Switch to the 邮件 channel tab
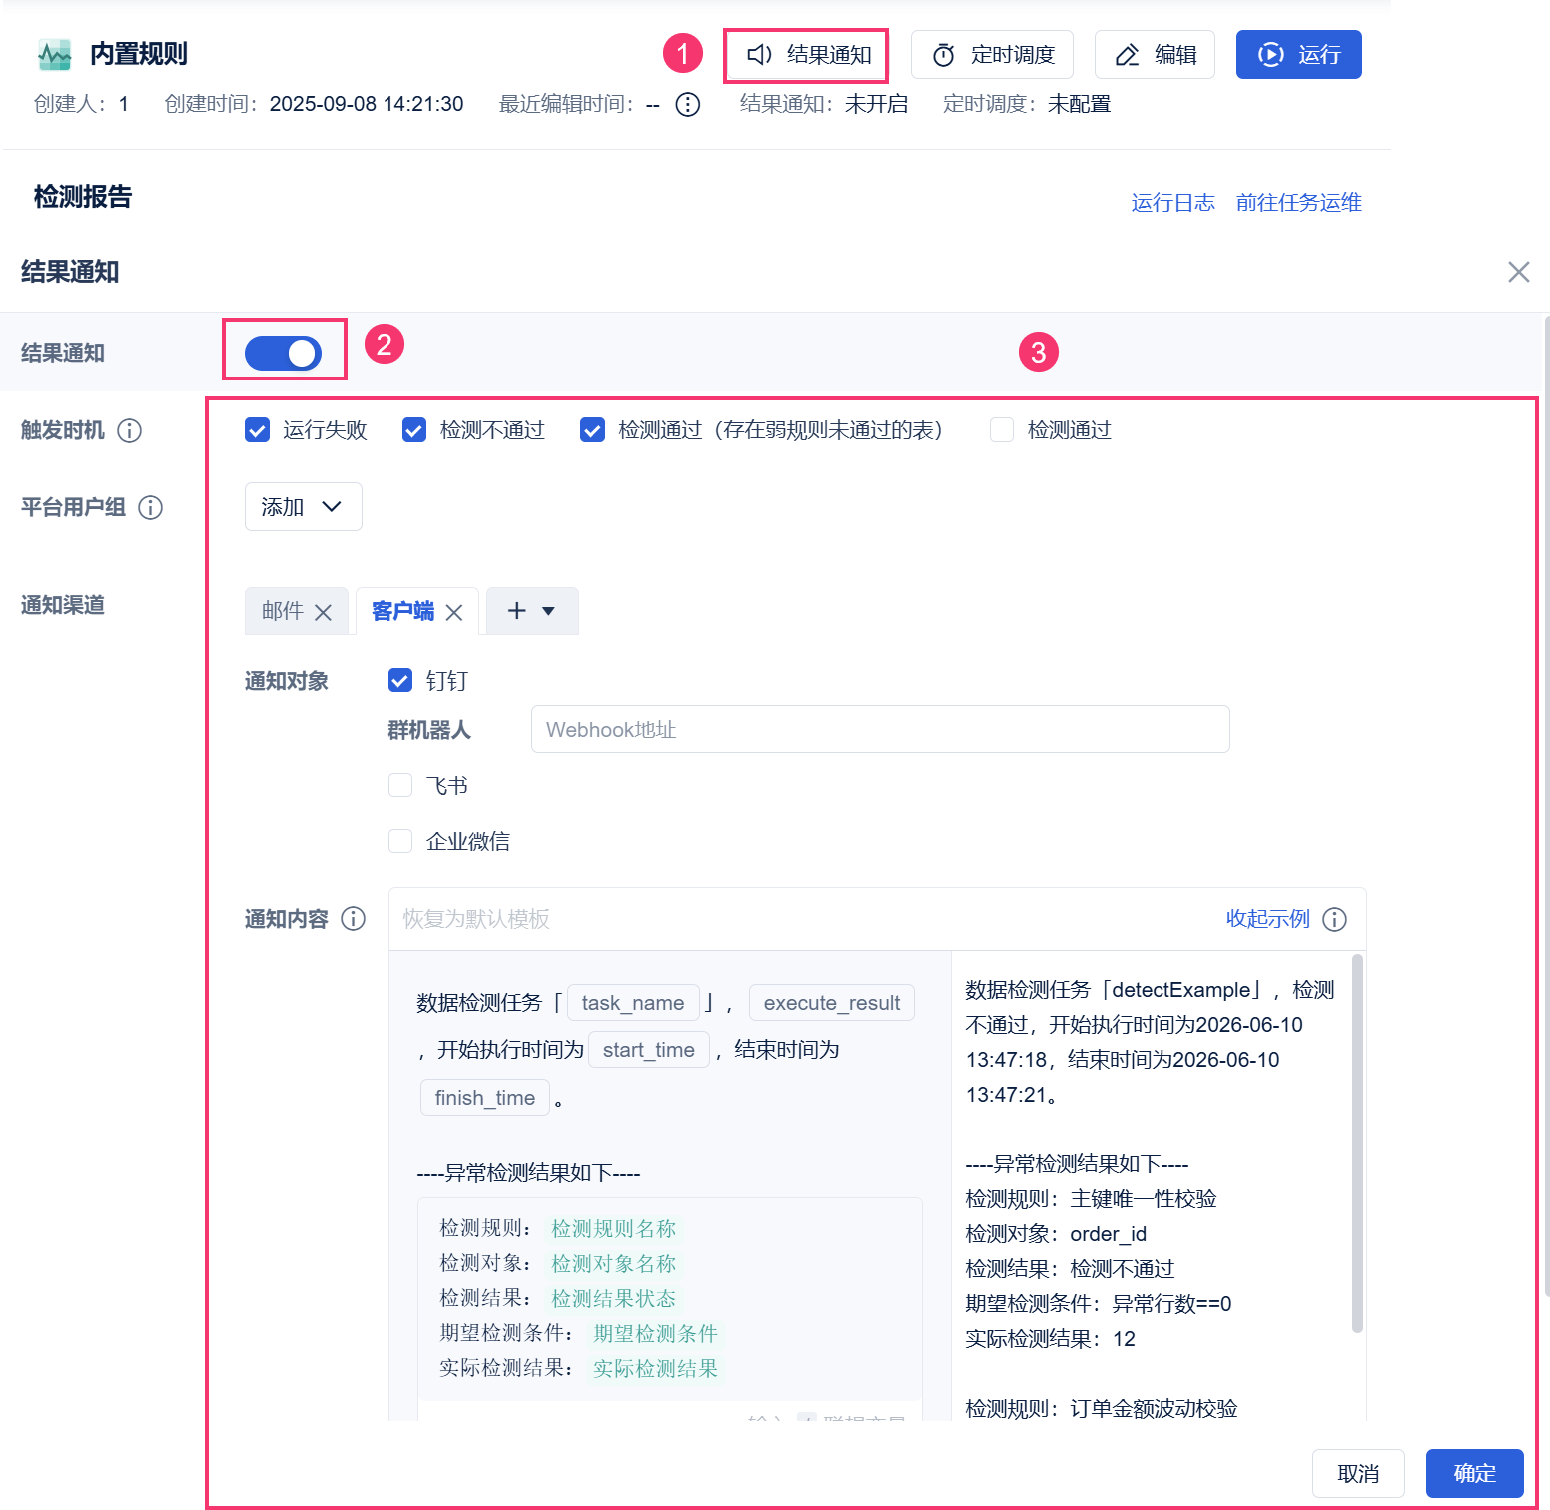 click(283, 611)
